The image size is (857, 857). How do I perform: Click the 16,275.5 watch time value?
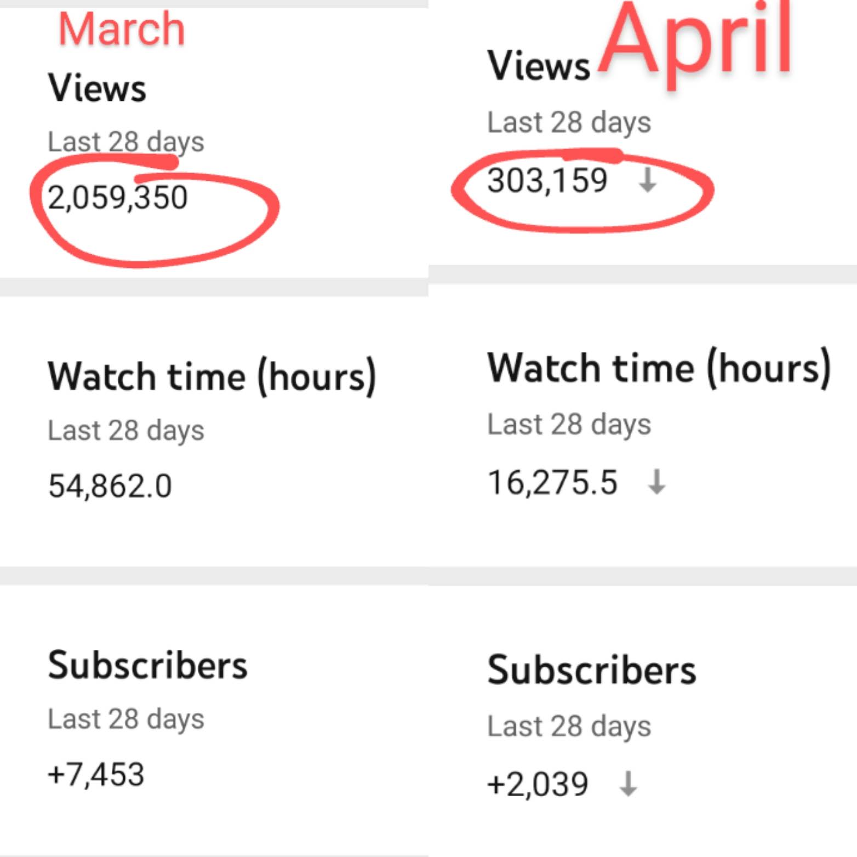(x=552, y=483)
